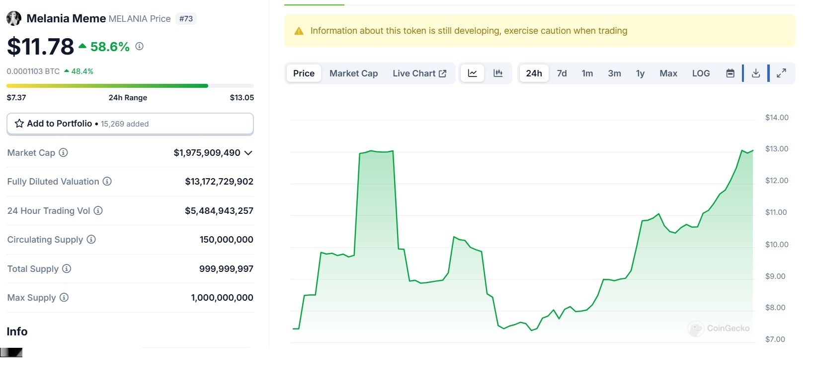
Task: Click the $10.00 y-axis label
Action: tap(777, 245)
